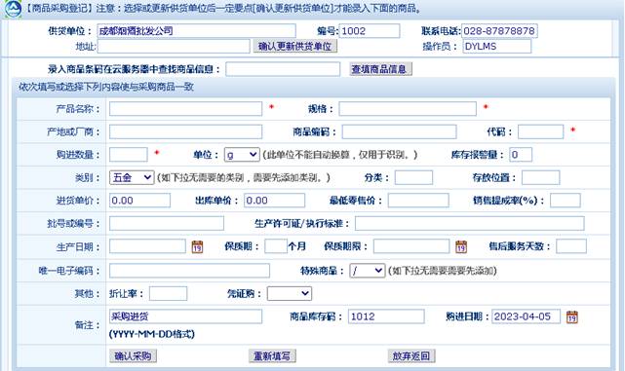Screen dimensions: 625x371
Task: Focus the 代码 code field
Action: tap(541, 131)
